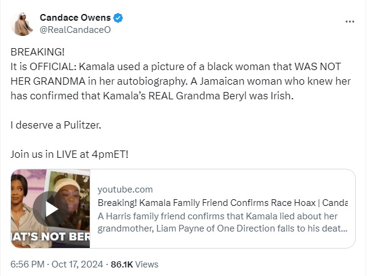368x276 pixels.
Task: Click 'Join us in LIVE at 4pmET!' text
Action: [70, 154]
